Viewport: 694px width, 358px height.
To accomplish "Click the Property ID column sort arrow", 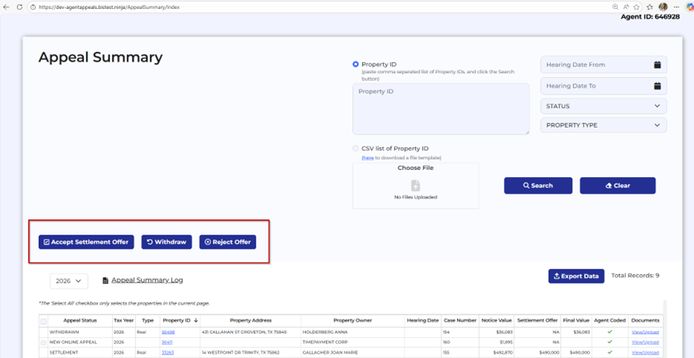I will [x=196, y=320].
